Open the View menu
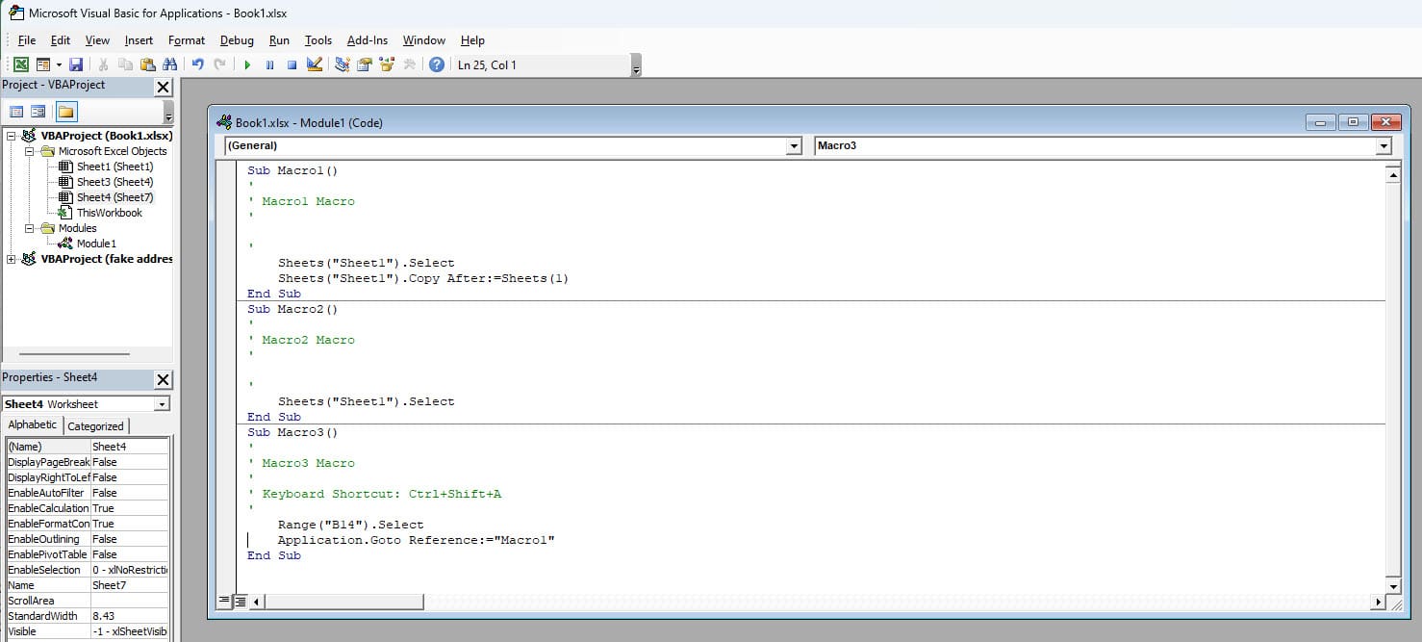1422x642 pixels. pos(97,40)
